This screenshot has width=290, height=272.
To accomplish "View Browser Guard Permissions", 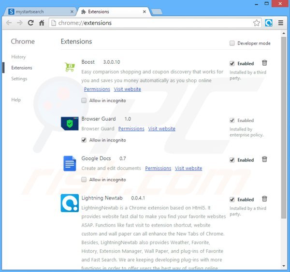I will pos(131,129).
